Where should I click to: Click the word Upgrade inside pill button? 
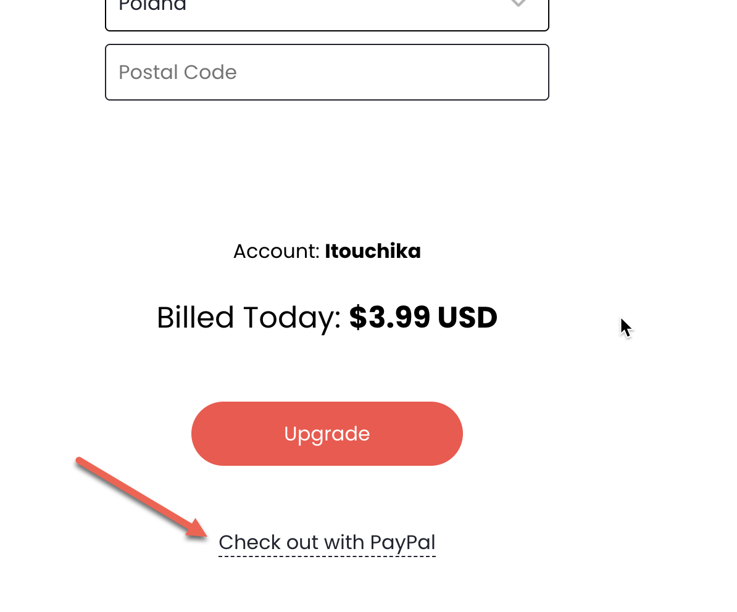[x=327, y=434]
